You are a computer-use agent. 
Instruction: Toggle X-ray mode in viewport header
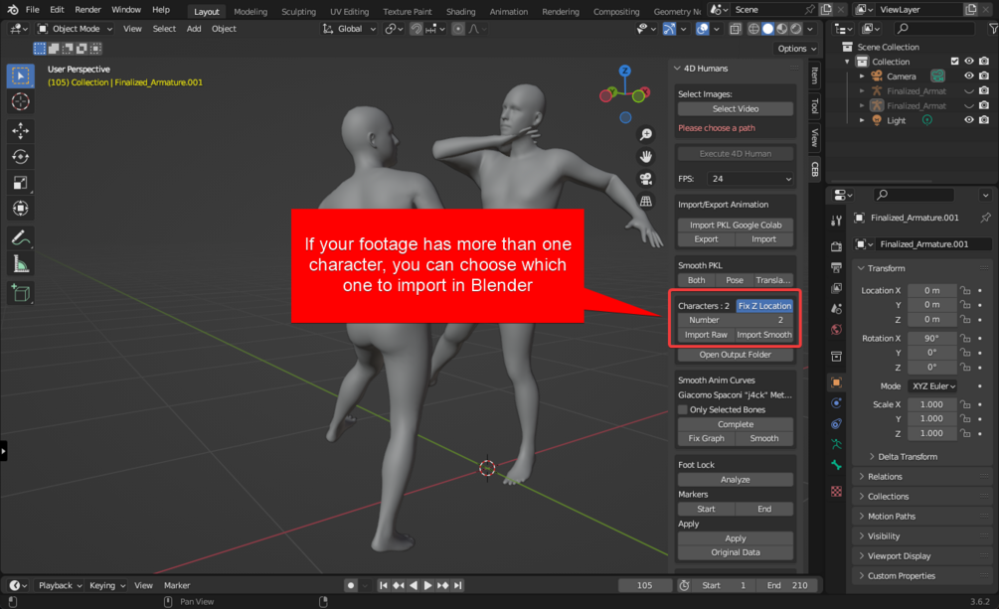pyautogui.click(x=735, y=29)
